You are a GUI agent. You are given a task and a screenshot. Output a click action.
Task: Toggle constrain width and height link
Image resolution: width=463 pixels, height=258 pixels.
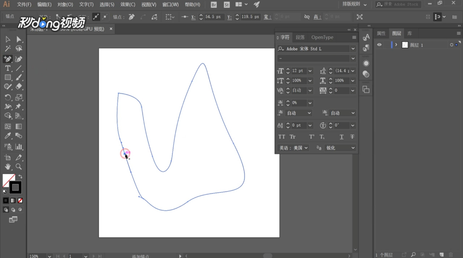click(x=307, y=17)
